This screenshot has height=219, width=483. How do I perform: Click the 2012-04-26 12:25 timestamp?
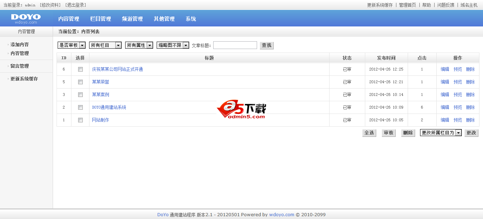click(386, 69)
